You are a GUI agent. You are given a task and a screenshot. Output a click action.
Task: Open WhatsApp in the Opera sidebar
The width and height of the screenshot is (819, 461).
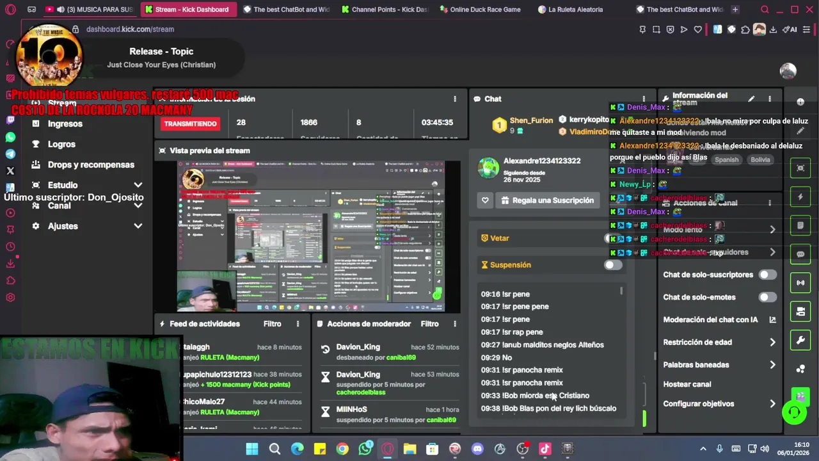(10, 137)
